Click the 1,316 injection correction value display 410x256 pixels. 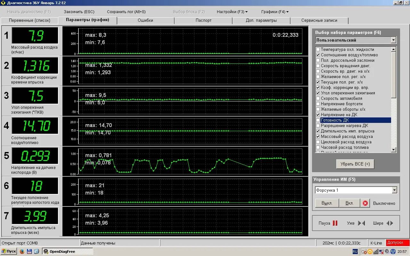tap(35, 66)
